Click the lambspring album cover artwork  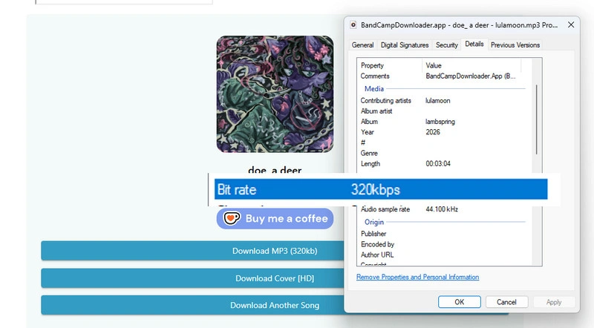click(x=275, y=94)
